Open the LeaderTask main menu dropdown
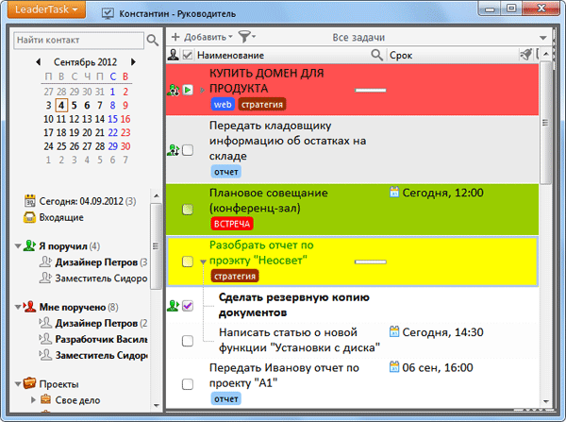Viewport: 566px width, 422px height. pyautogui.click(x=46, y=9)
